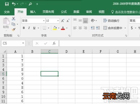Image resolution: width=140 pixels, height=104 pixels.
Task: Expand font color dropdown arrow
Action: click(x=67, y=28)
